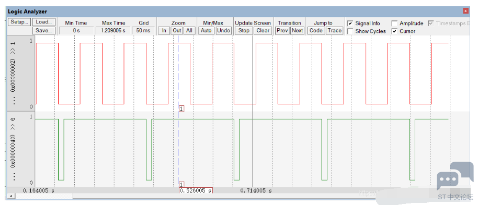Viewport: 478px width, 205px height.
Task: Click the red signal cursor value 1
Action: point(181,108)
